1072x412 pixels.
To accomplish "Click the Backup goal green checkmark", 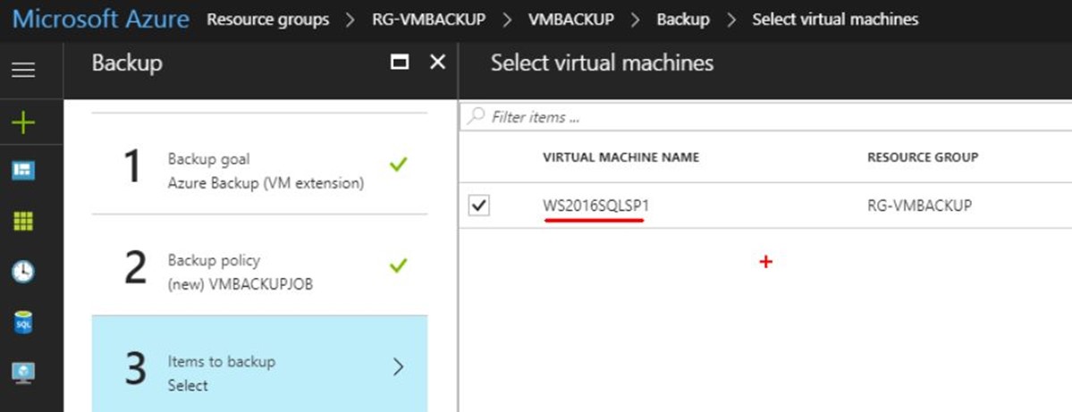I will [398, 164].
